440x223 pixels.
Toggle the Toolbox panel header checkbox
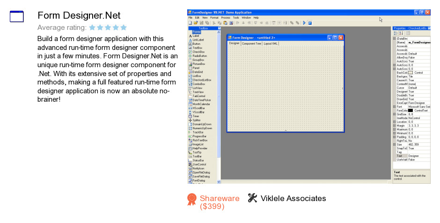[220, 28]
